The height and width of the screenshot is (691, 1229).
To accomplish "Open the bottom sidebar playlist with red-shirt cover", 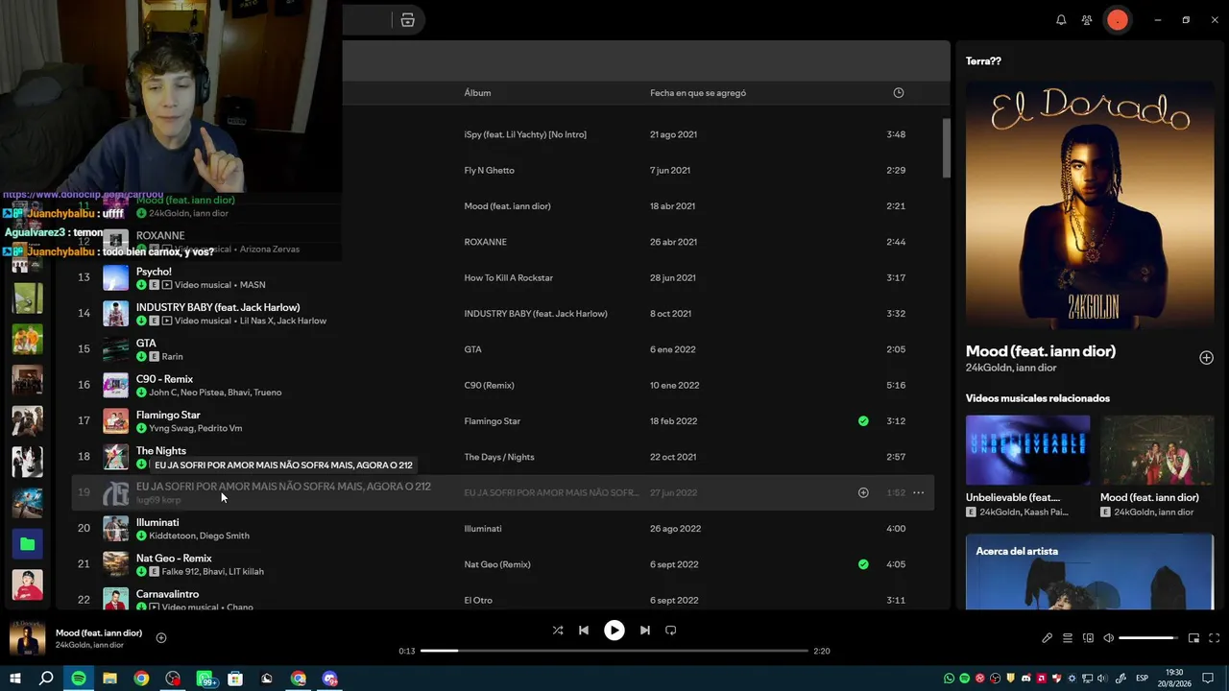I will pos(27,584).
